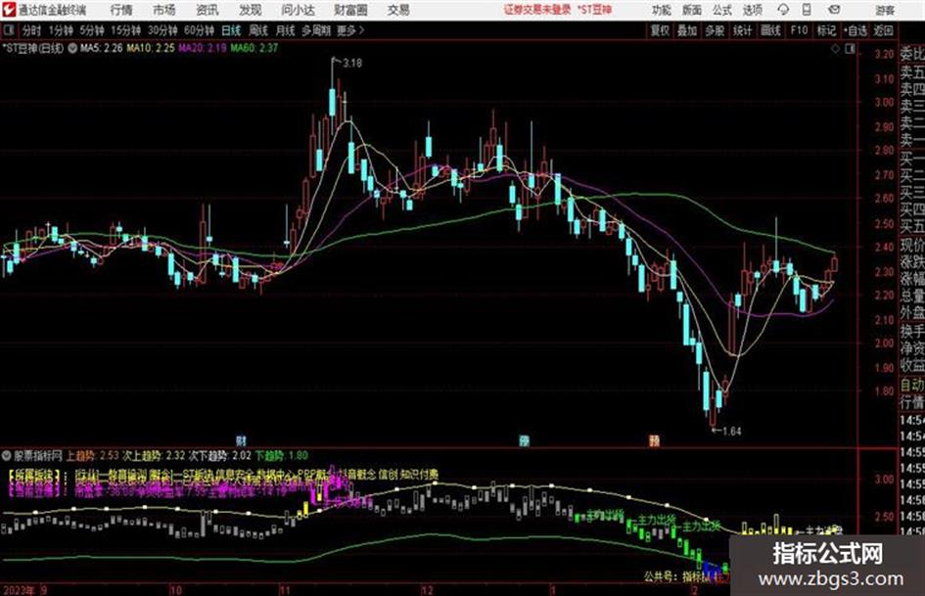The height and width of the screenshot is (596, 925).
Task: Click the 现价 row in the quote panel
Action: tap(912, 244)
